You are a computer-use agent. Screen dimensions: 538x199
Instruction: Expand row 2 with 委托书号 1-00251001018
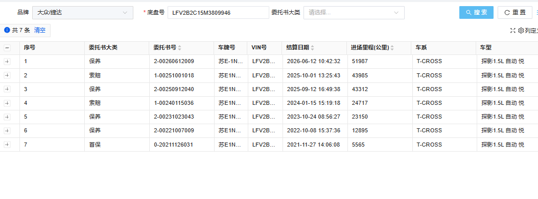[x=7, y=75]
